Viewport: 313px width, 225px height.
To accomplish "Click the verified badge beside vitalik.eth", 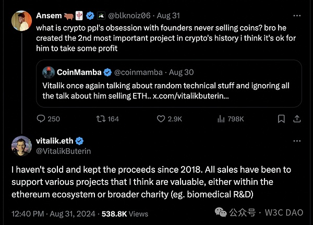I will (80, 141).
